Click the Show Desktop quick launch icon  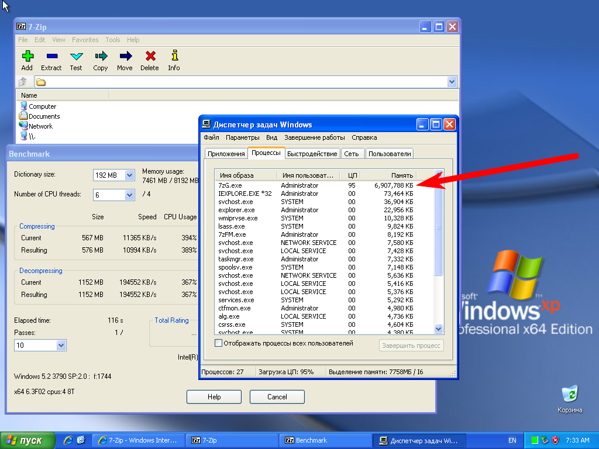point(81,440)
